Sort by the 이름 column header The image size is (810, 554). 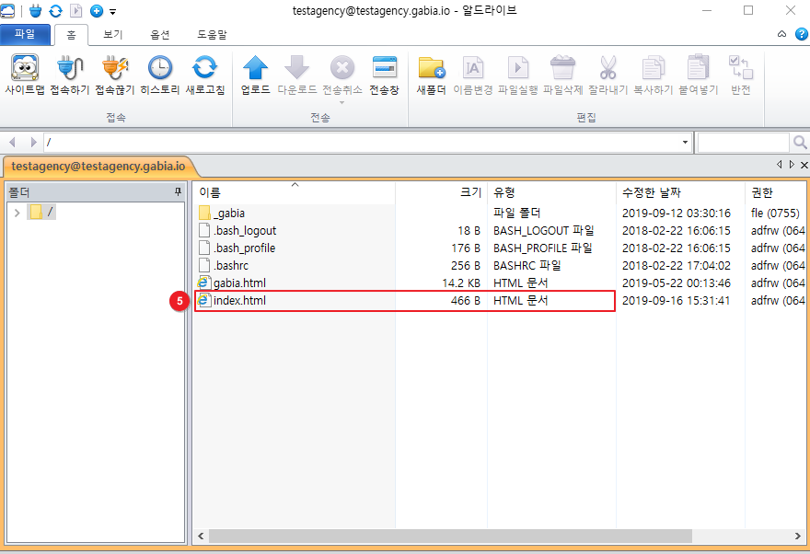pos(295,192)
